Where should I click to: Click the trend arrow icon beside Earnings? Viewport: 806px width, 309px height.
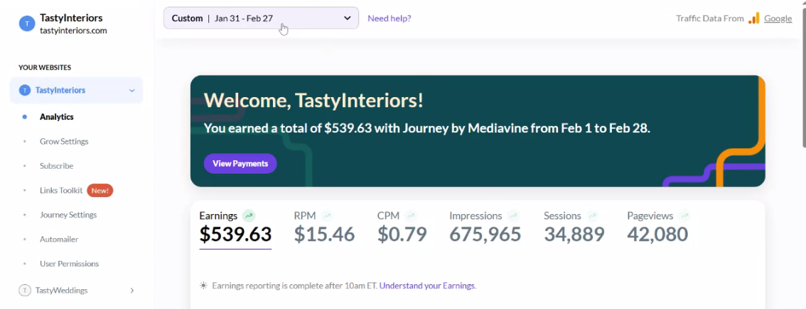coord(249,215)
